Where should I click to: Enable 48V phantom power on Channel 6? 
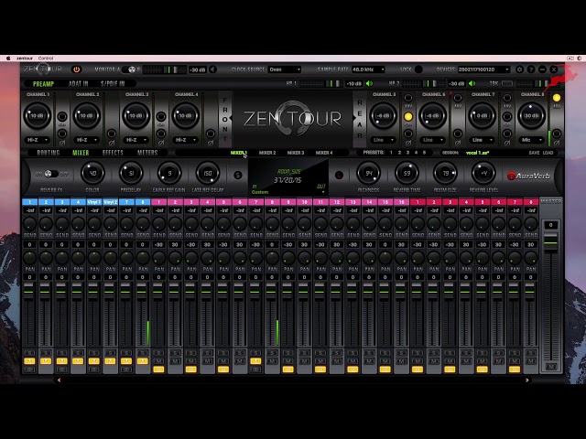coord(458,98)
